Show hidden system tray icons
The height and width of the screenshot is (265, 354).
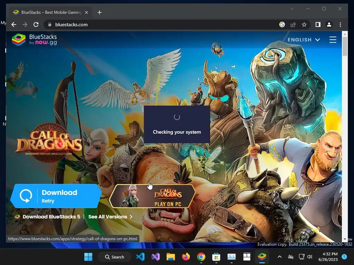click(x=279, y=257)
